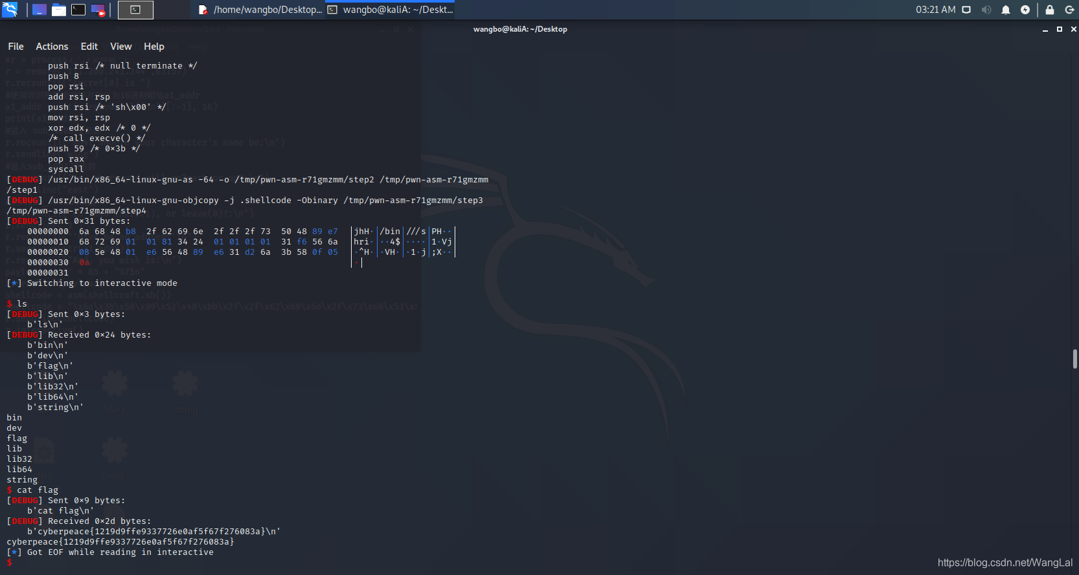
Task: Click the 'Sent 0x31 bytes:' debug line
Action: tap(69, 221)
